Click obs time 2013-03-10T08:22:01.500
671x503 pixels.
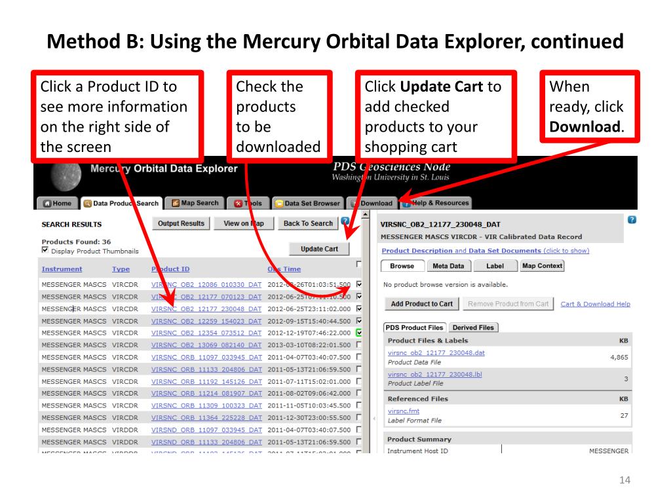click(309, 345)
